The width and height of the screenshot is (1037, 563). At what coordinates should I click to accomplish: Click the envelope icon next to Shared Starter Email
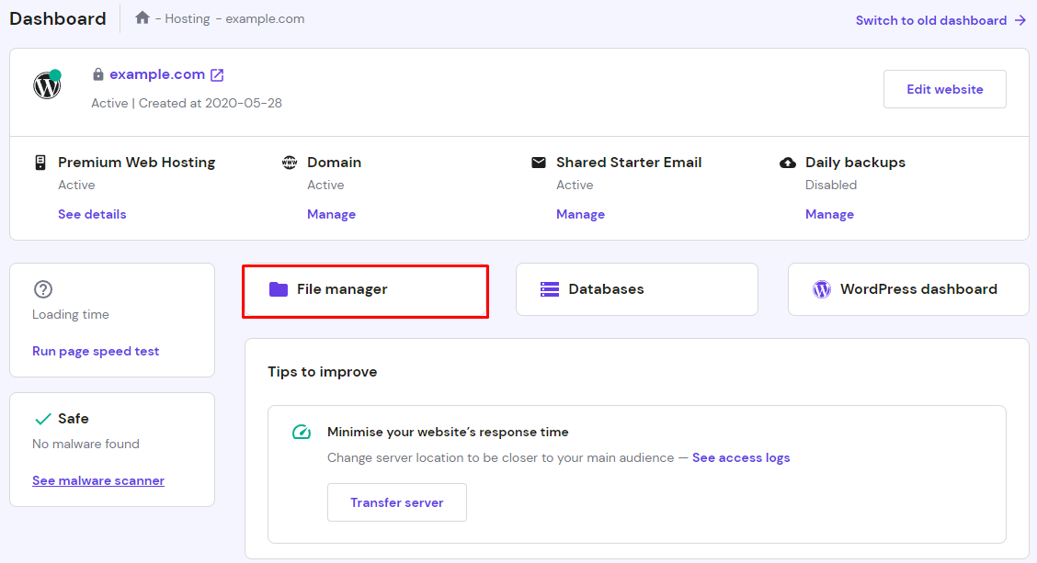539,161
